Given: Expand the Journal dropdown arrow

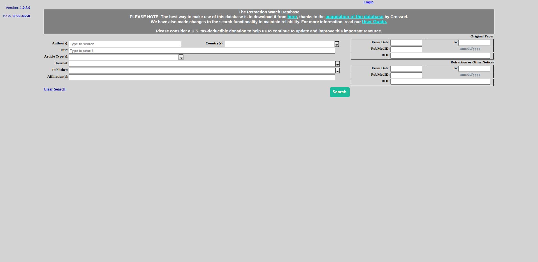Looking at the screenshot, I should (x=338, y=64).
